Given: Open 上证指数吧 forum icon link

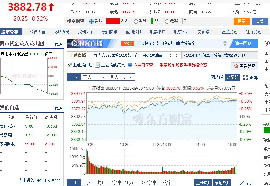Looking at the screenshot, I should coord(69,65).
